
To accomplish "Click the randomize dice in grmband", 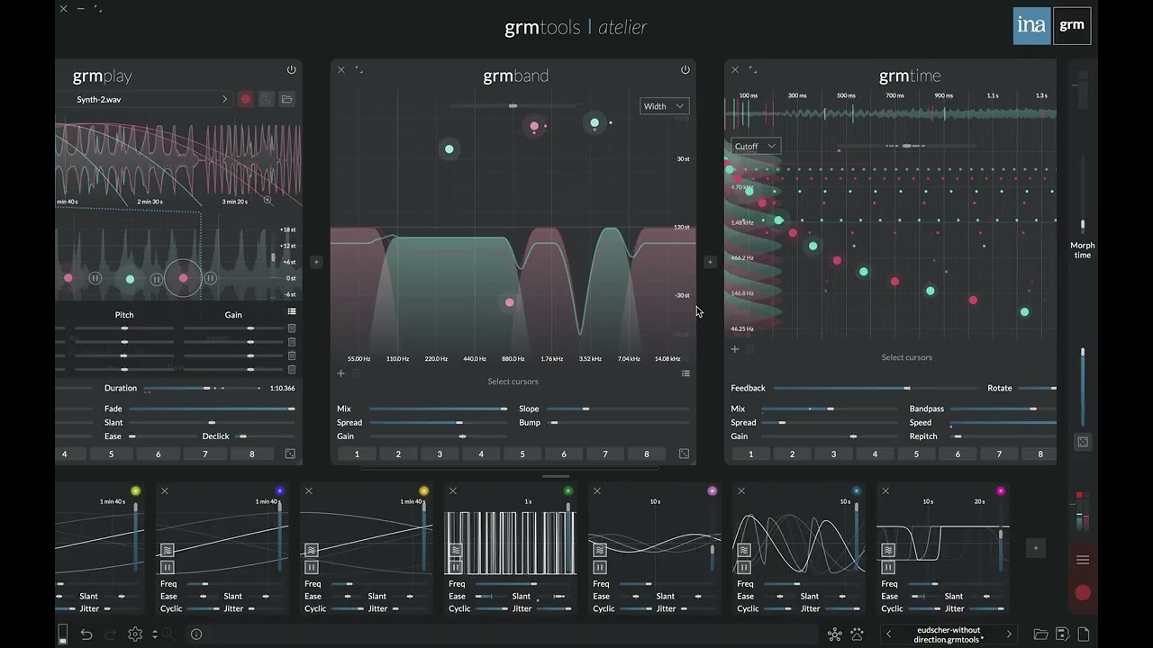I will tap(684, 454).
